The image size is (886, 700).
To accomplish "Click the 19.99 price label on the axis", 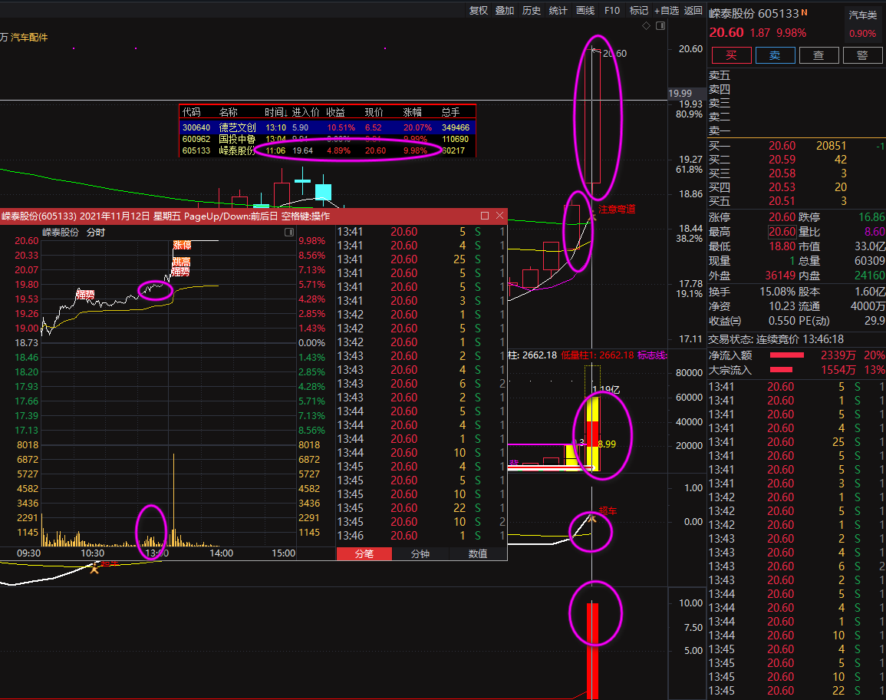I will 680,94.
